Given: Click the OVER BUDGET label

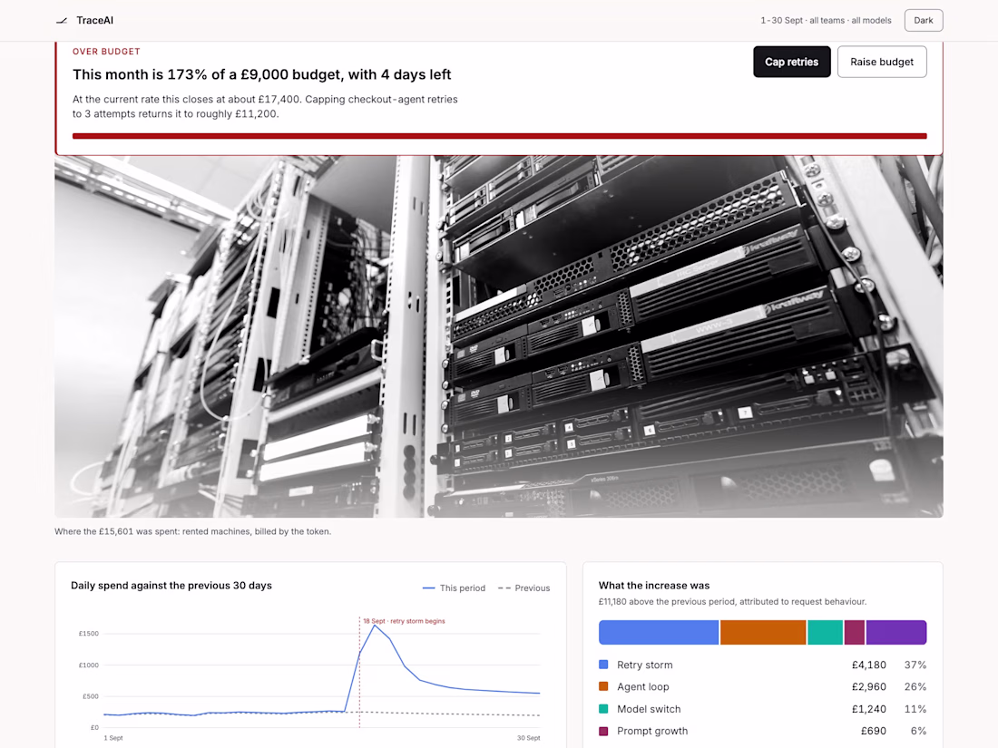Looking at the screenshot, I should click(106, 52).
